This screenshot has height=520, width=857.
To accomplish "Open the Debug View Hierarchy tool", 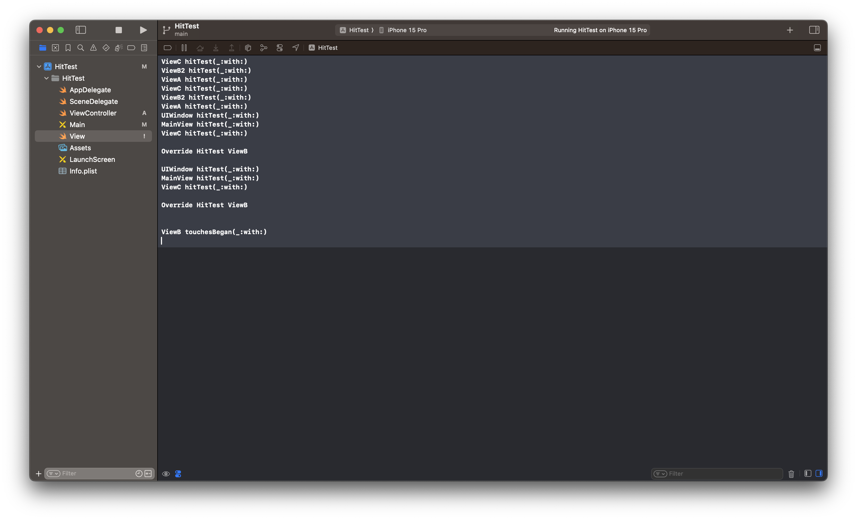I will tap(248, 48).
